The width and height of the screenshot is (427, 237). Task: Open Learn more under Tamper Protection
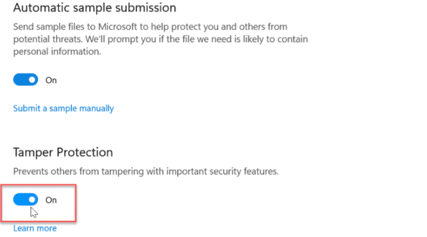(x=35, y=228)
